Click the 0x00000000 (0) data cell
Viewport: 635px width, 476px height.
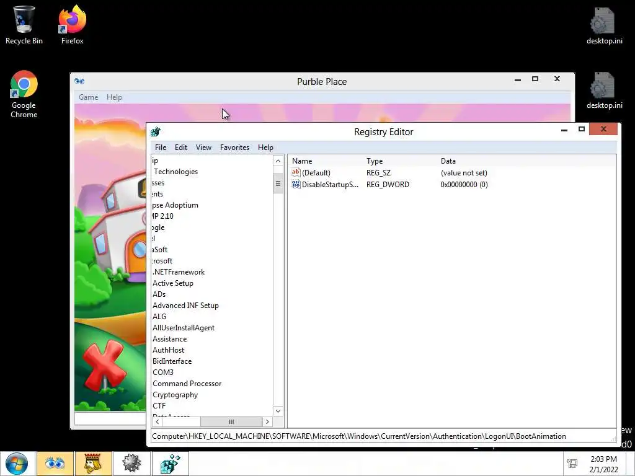[464, 185]
